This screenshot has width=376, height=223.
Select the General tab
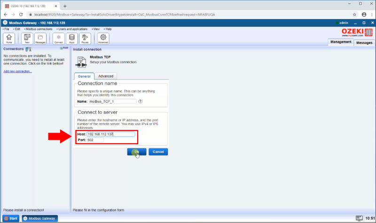click(84, 76)
